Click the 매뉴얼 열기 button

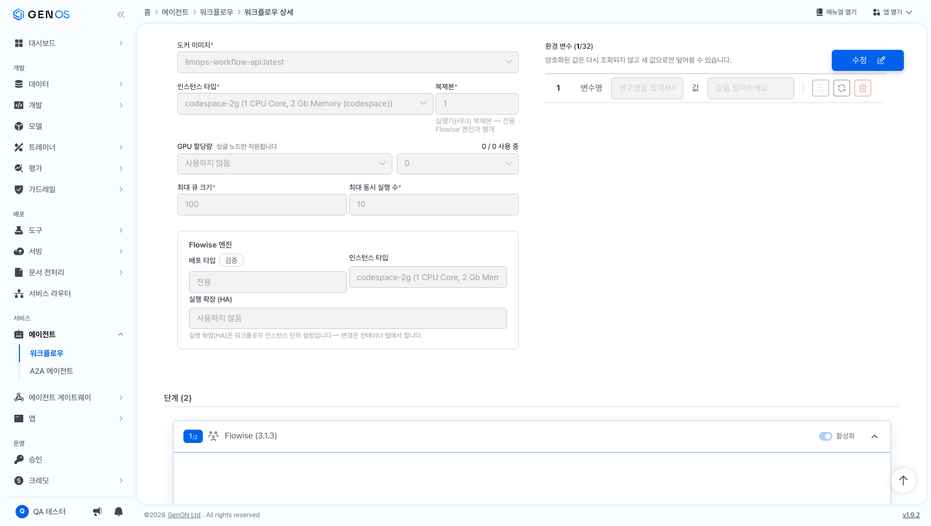click(836, 12)
